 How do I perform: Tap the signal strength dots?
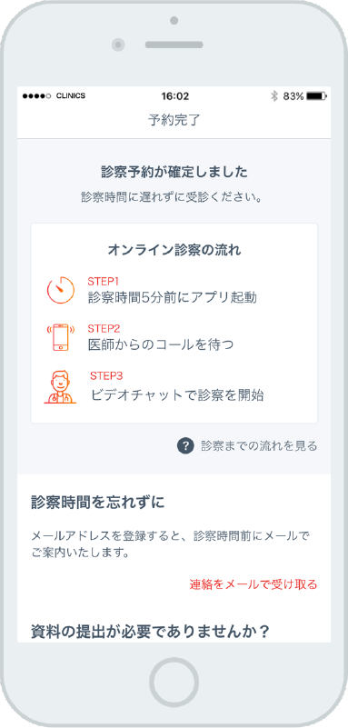[x=36, y=96]
